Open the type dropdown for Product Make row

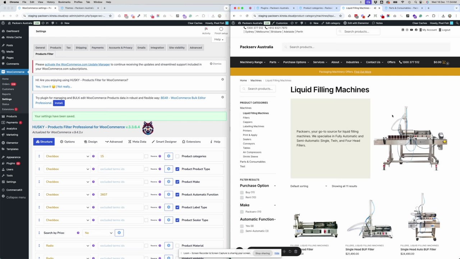[67, 182]
